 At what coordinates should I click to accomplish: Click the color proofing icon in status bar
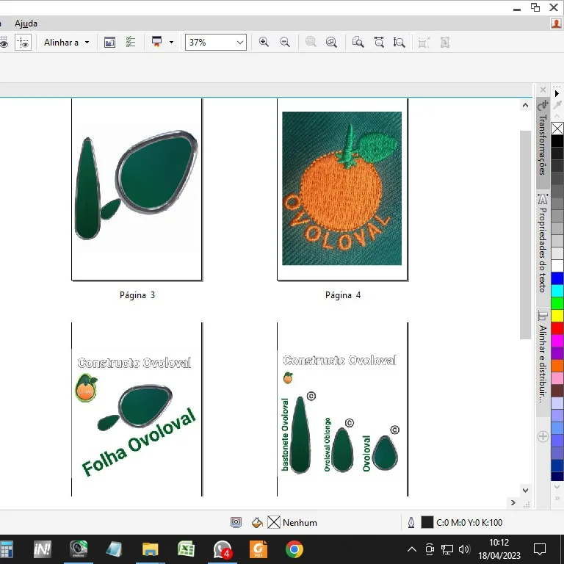point(236,522)
